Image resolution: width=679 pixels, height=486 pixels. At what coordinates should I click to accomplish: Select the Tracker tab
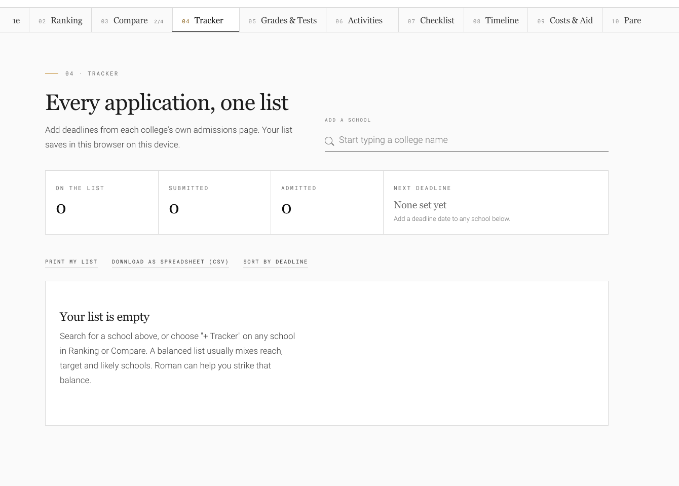[x=206, y=20]
